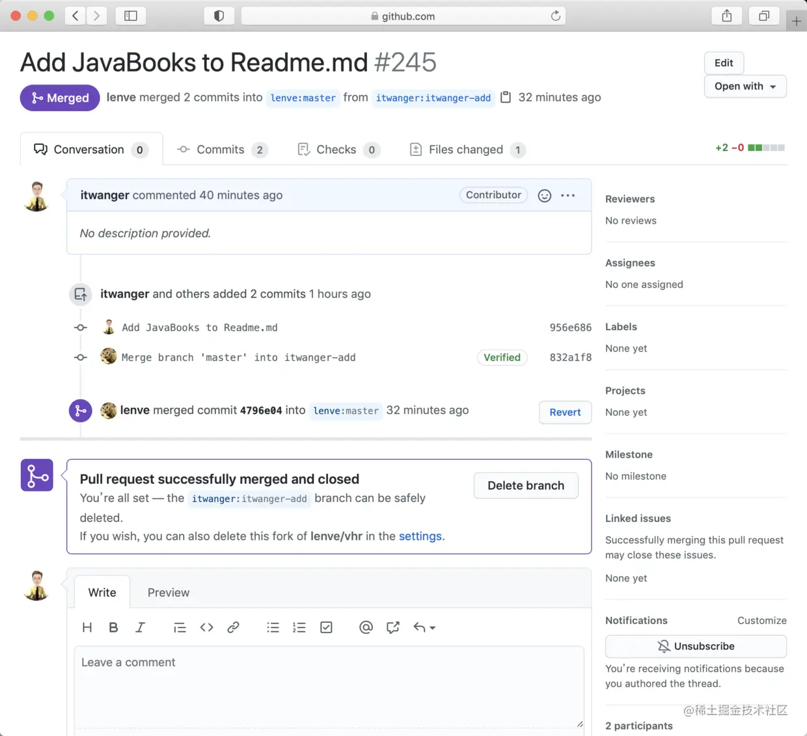Add a numbered list icon

click(299, 627)
